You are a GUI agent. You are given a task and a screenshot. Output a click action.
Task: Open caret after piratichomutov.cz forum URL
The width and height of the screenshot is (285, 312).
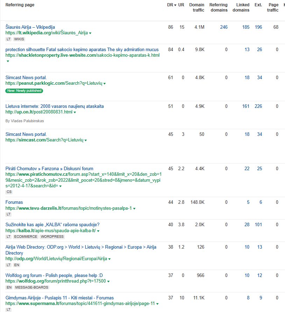coord(60,186)
